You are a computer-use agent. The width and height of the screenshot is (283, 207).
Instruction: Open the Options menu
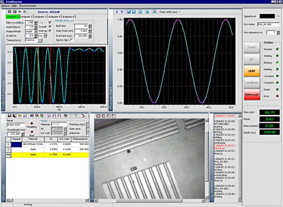[5, 6]
